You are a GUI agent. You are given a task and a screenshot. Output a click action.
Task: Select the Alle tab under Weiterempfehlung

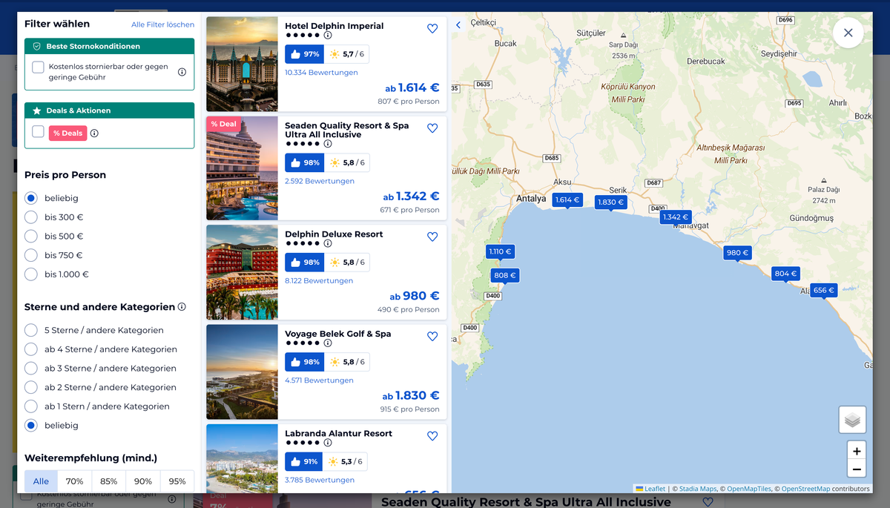[41, 481]
